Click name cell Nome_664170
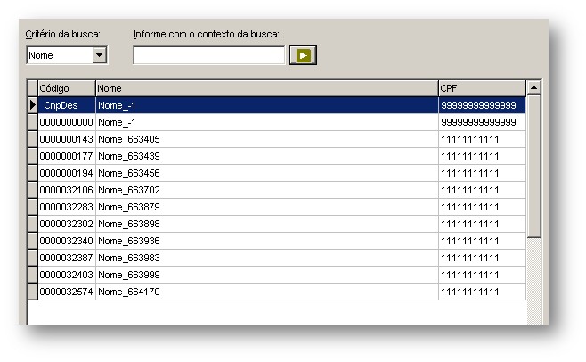Screen dimensions: 586x362 (x=267, y=292)
